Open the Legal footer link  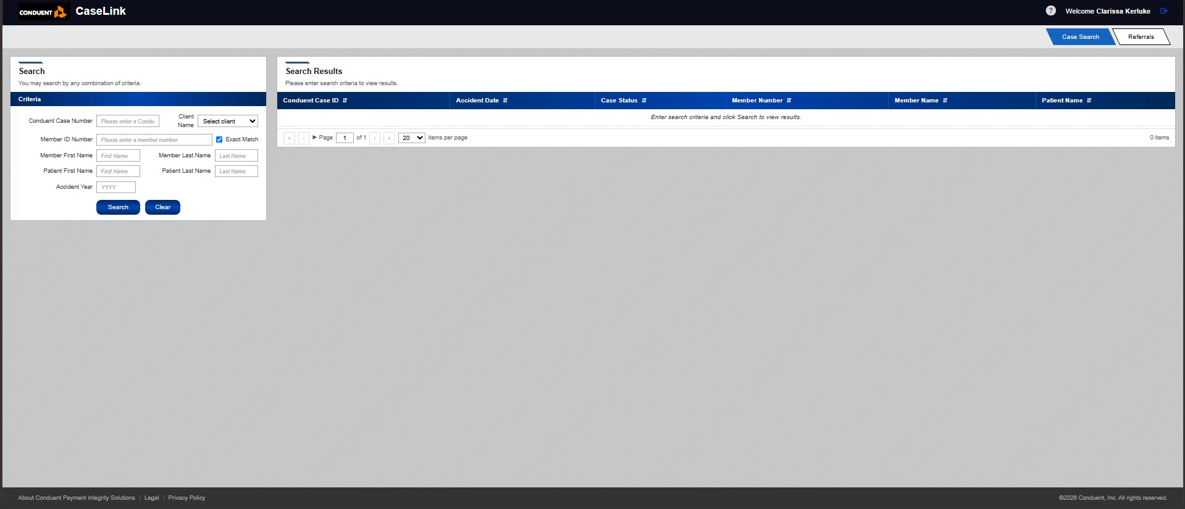pyautogui.click(x=151, y=498)
